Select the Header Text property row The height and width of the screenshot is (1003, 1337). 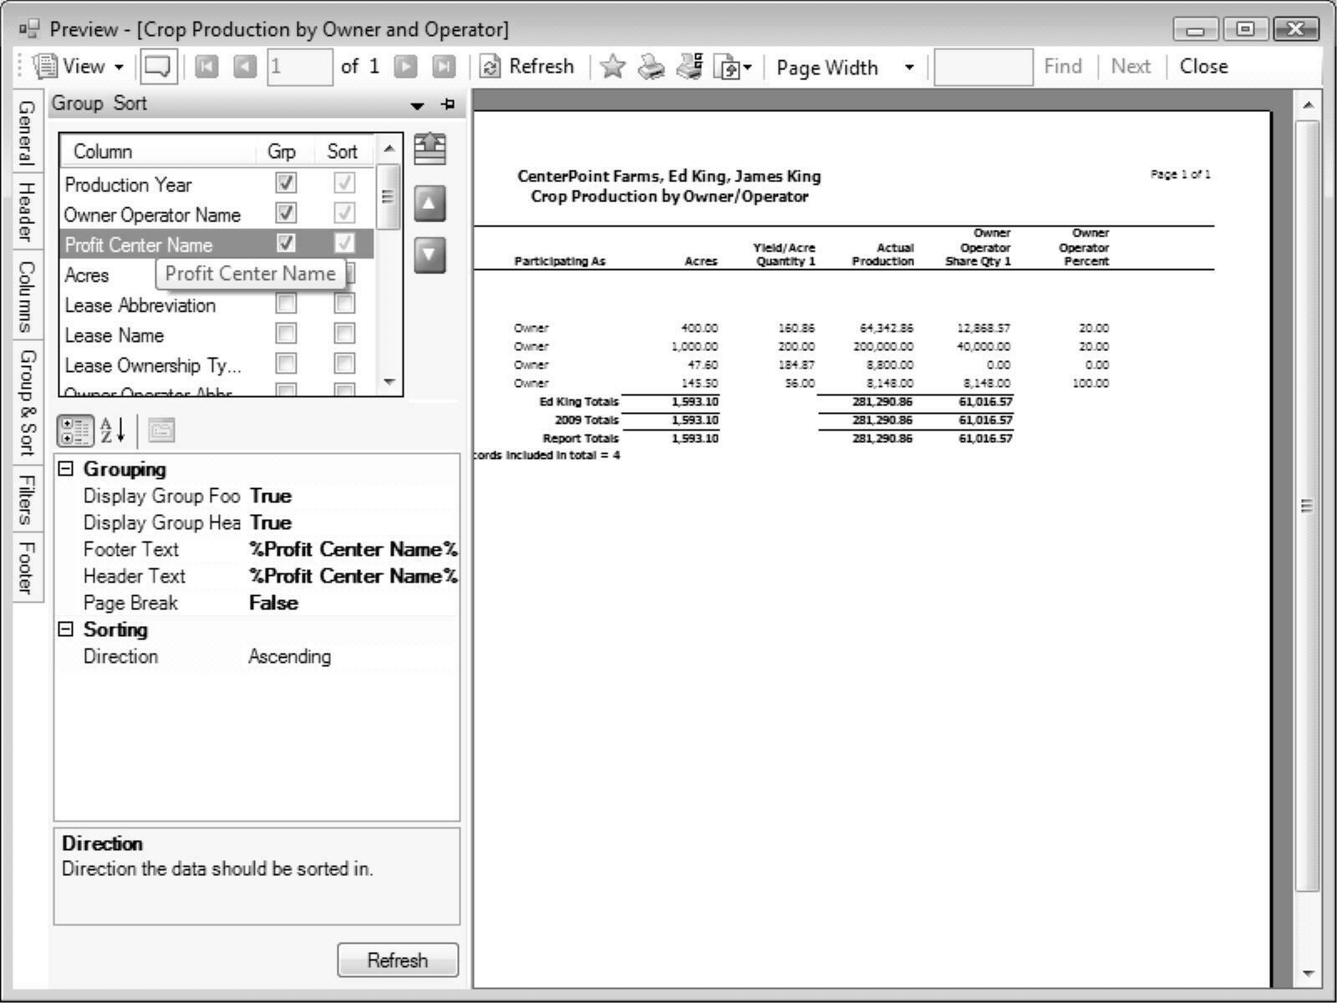coord(257,577)
